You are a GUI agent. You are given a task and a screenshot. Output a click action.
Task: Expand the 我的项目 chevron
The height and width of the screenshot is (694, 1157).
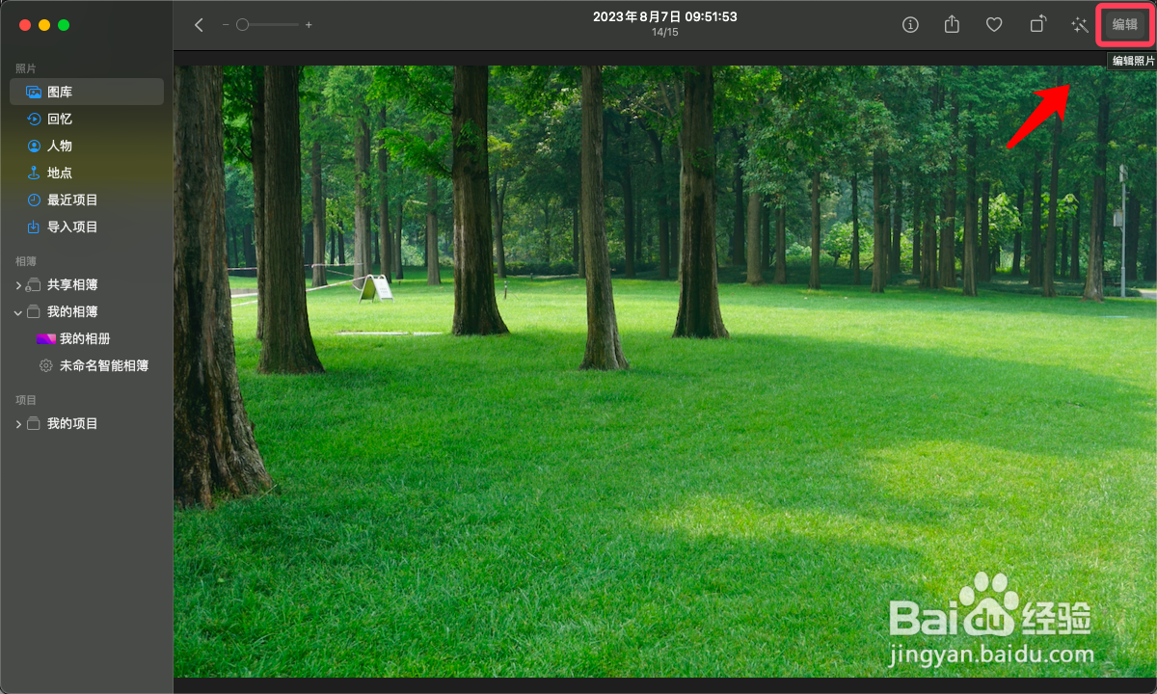click(18, 424)
